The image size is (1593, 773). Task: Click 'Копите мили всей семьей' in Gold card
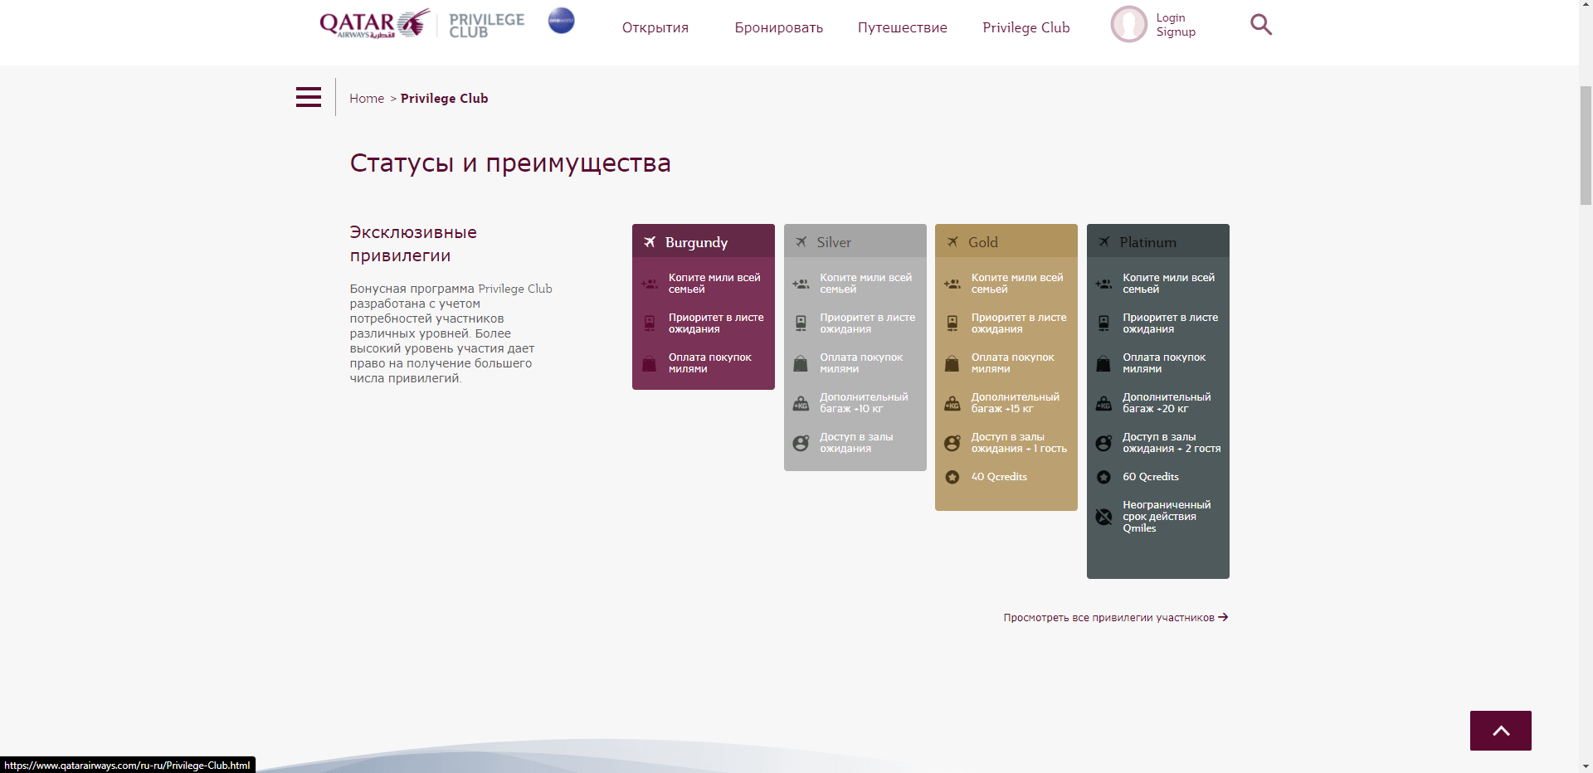coord(1017,284)
